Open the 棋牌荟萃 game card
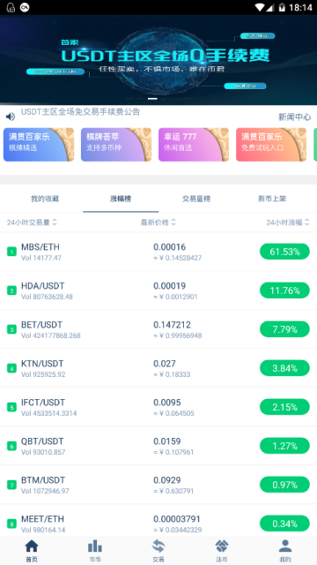Image resolution: width=317 pixels, height=565 pixels. click(x=116, y=145)
